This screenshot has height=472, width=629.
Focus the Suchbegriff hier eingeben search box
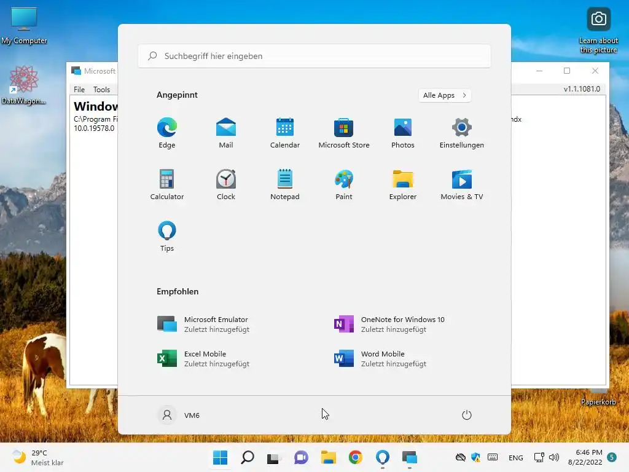click(x=314, y=56)
